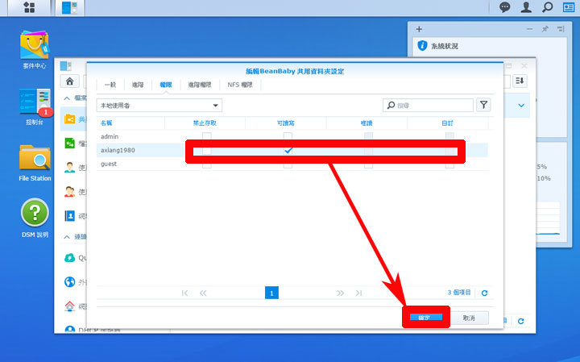This screenshot has width=580, height=362.
Task: Open the notifications speech bubble icon
Action: 504,7
